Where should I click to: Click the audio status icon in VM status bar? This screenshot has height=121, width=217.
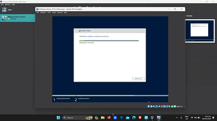(154, 106)
